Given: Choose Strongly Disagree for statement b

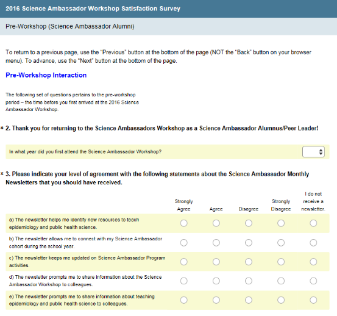Looking at the screenshot, I should point(281,243).
